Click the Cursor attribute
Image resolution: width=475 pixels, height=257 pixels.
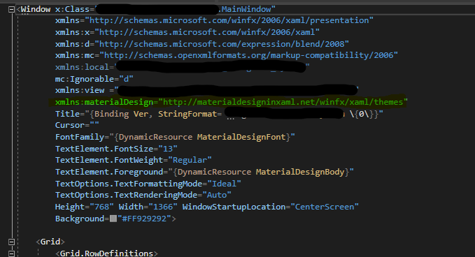click(70, 125)
